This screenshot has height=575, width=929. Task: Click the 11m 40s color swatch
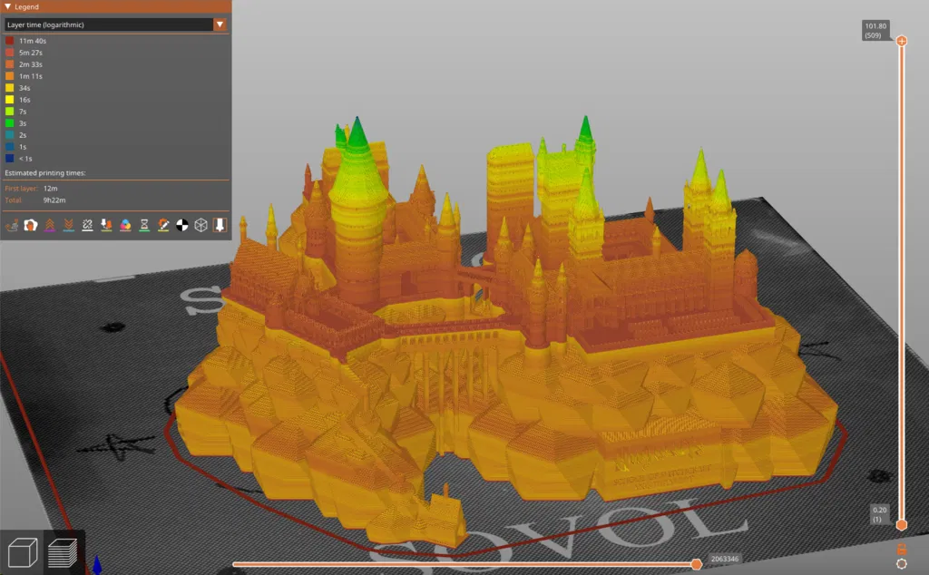coord(9,41)
